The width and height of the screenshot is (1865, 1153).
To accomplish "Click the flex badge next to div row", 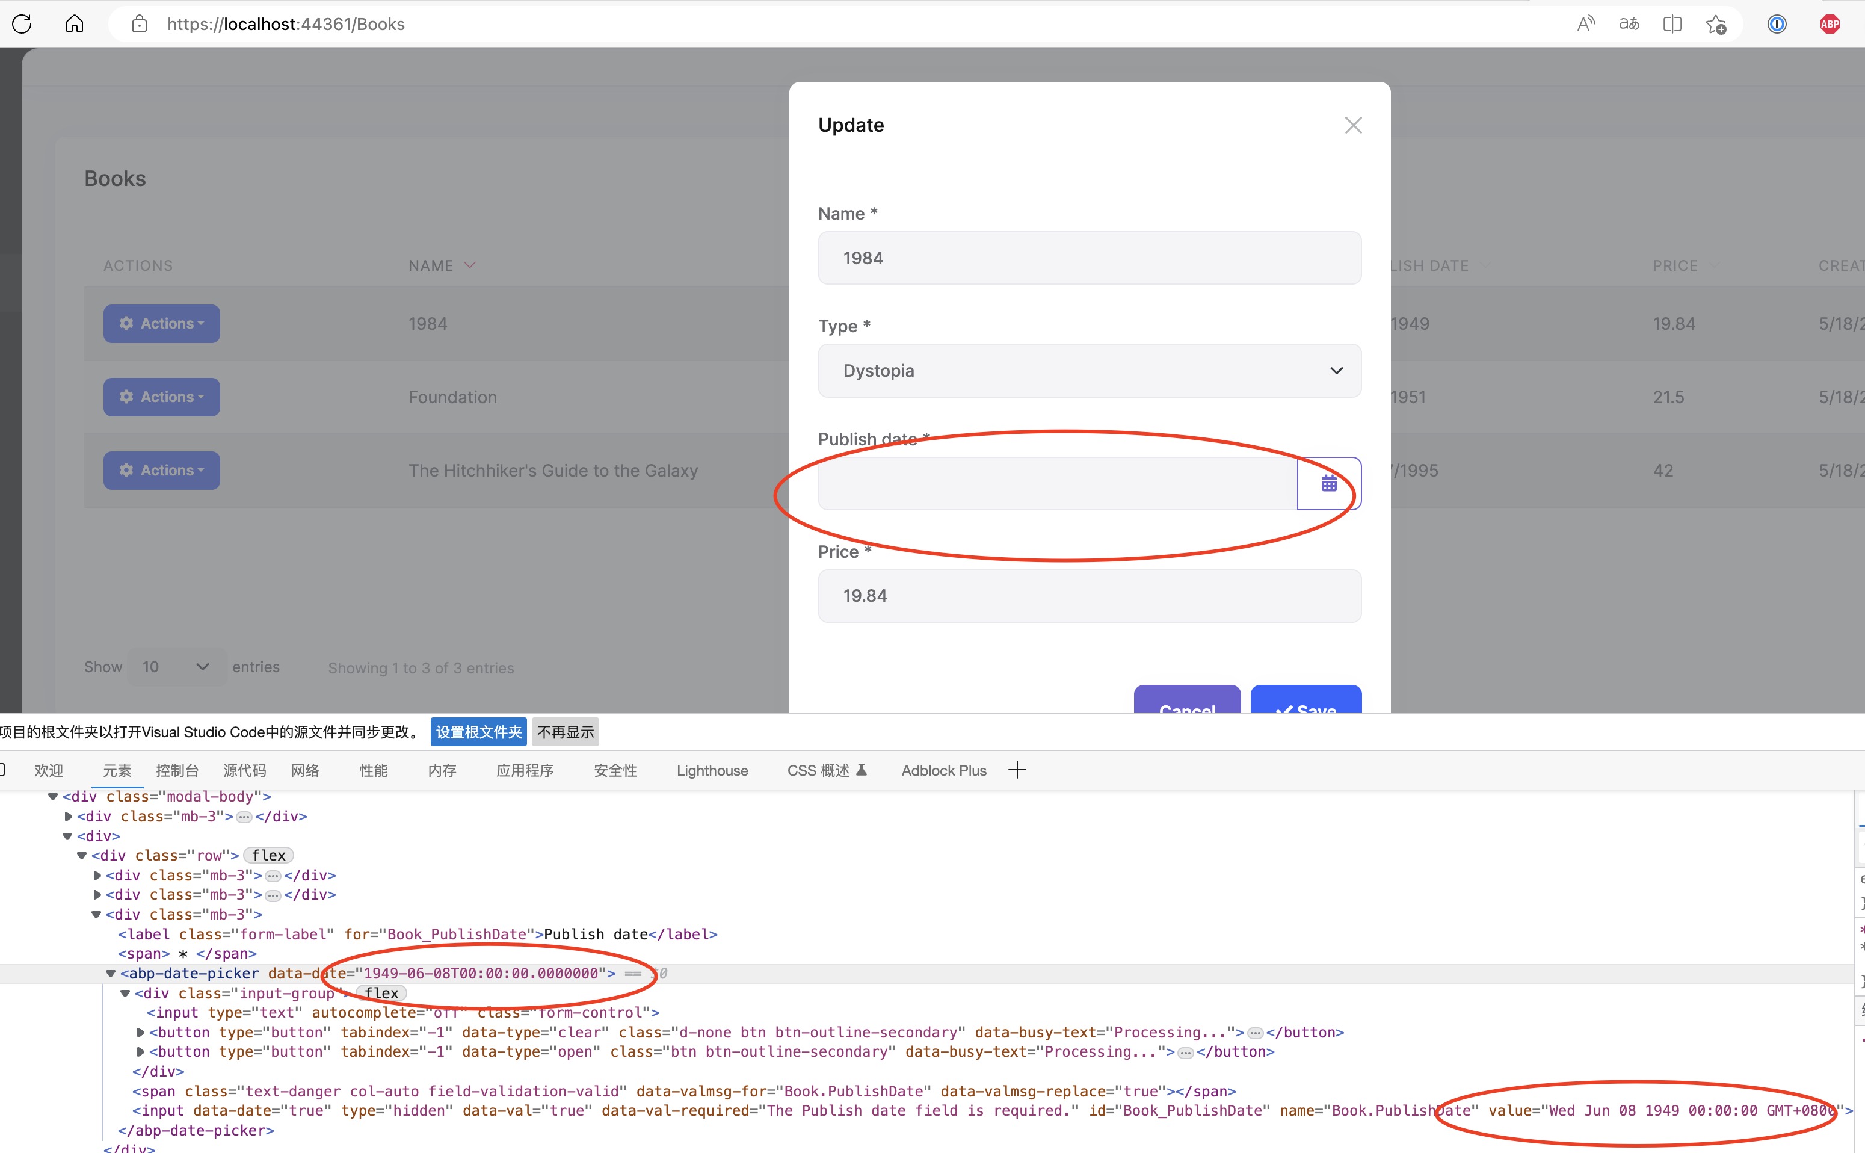I will click(x=268, y=856).
